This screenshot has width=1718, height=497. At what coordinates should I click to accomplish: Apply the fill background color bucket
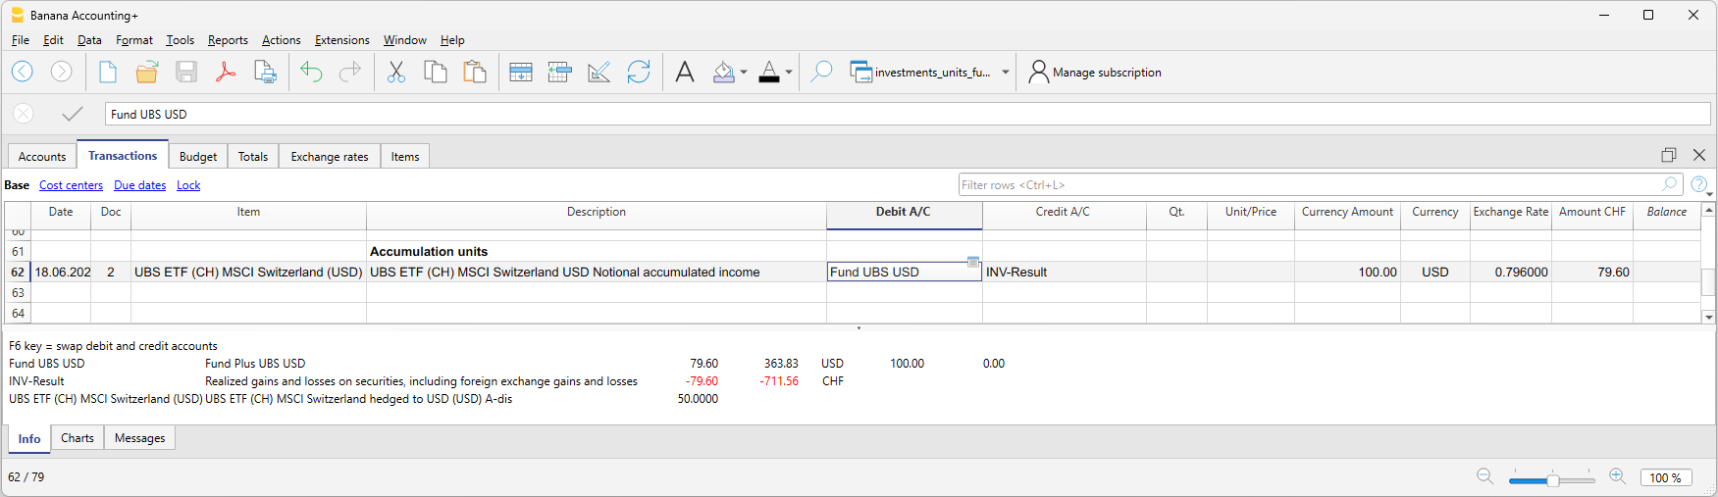point(724,72)
